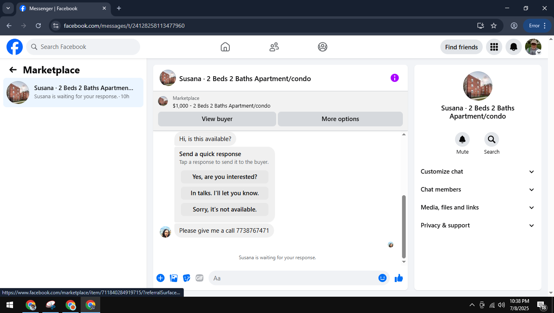Open the emoji picker in message box
Viewport: 554px width, 313px height.
click(x=383, y=278)
